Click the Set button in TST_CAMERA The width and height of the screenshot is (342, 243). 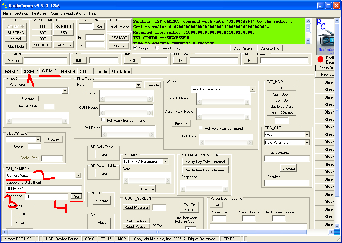pyautogui.click(x=76, y=196)
